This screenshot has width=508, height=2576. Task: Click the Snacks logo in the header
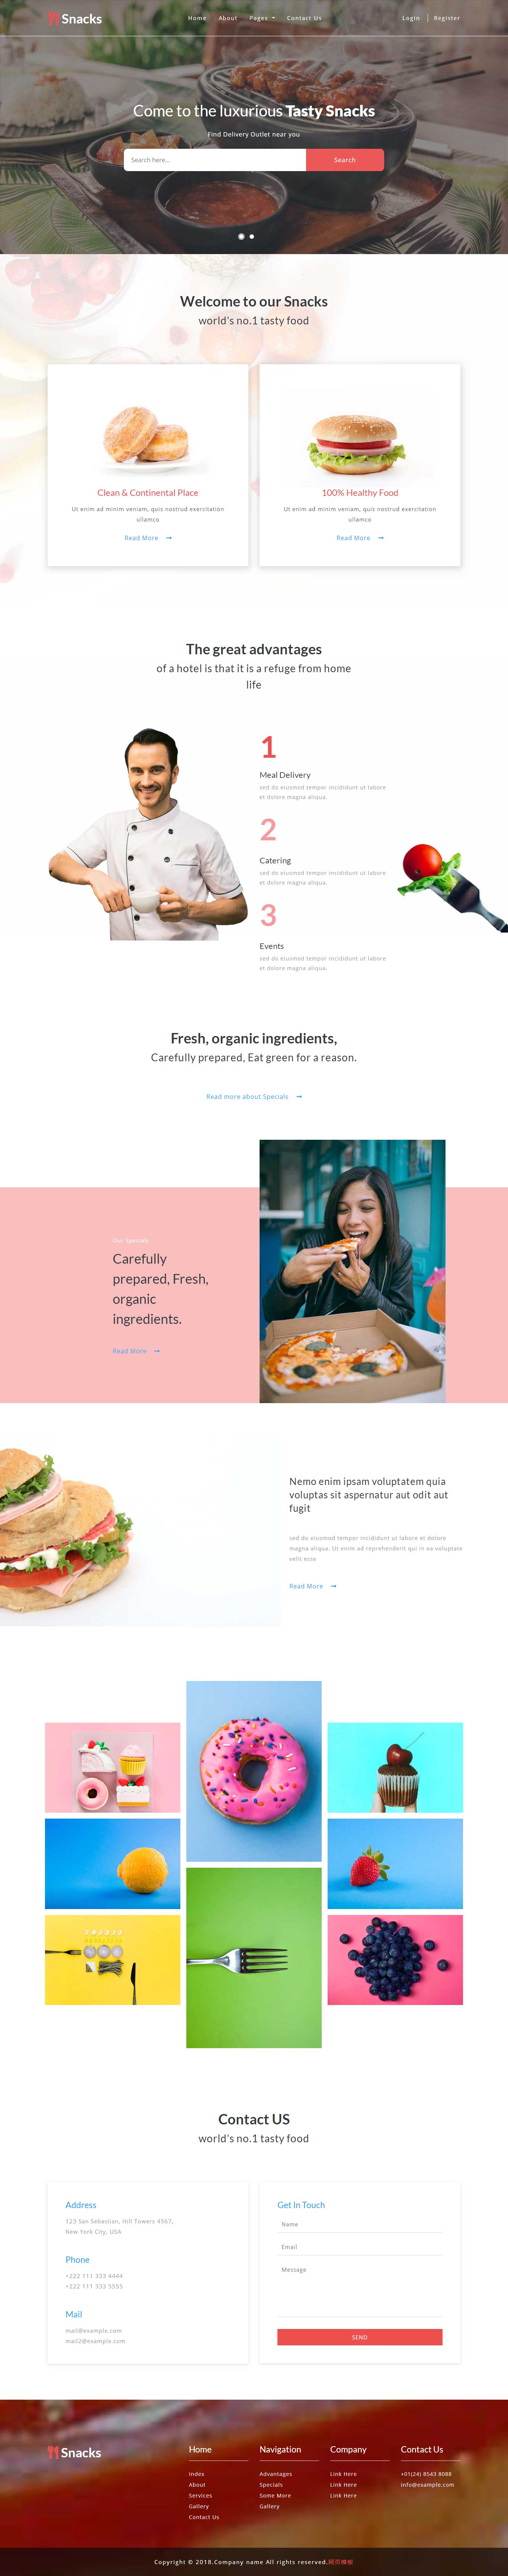[x=74, y=18]
